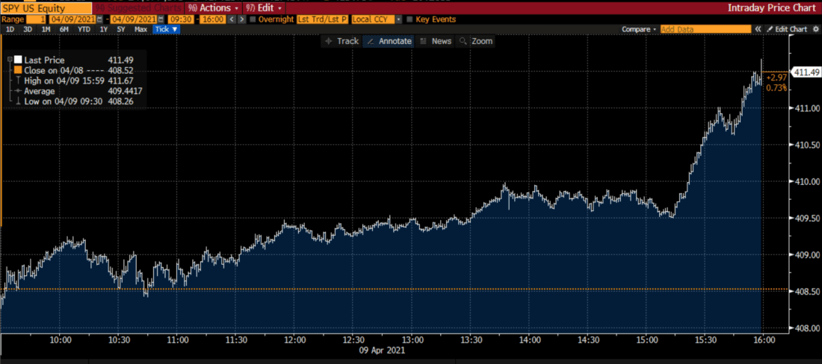
Task: Select the Max range tab
Action: point(140,29)
